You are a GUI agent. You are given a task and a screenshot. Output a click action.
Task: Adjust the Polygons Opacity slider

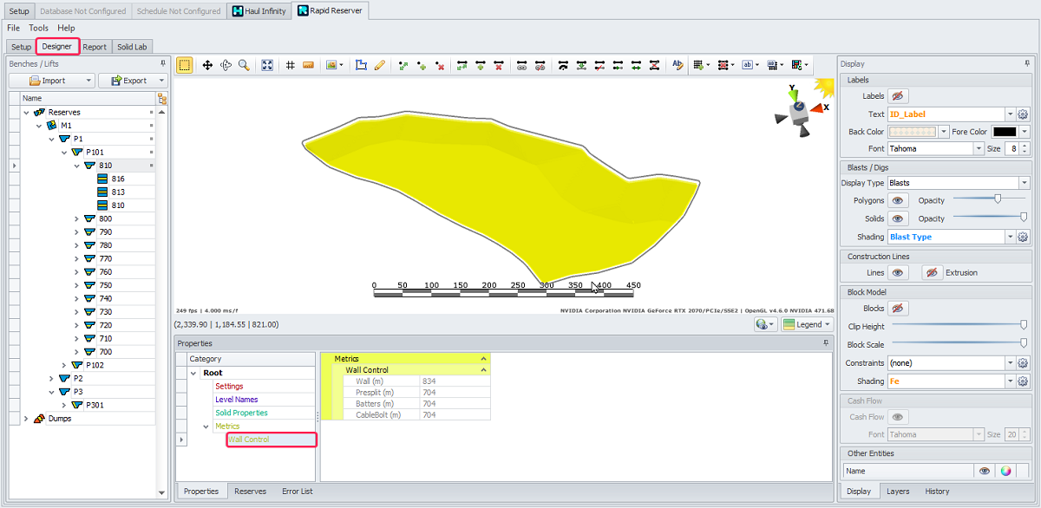pyautogui.click(x=998, y=200)
